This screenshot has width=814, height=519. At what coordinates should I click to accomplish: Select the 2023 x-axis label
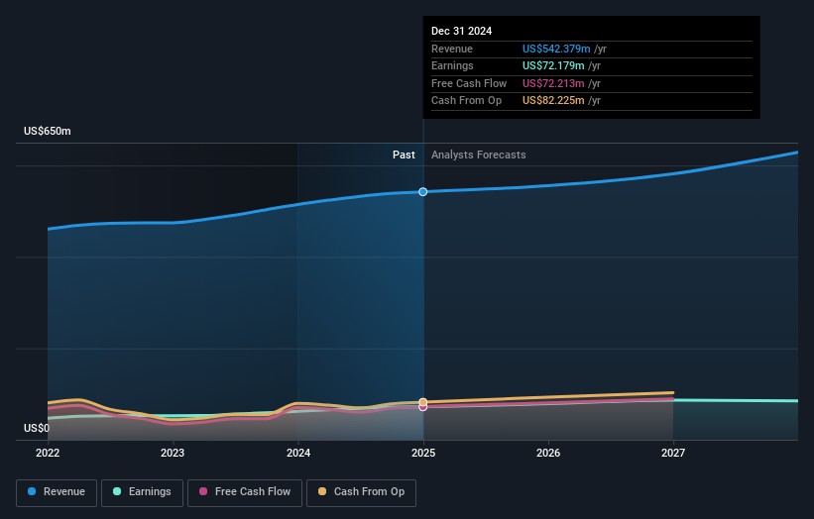(x=173, y=454)
